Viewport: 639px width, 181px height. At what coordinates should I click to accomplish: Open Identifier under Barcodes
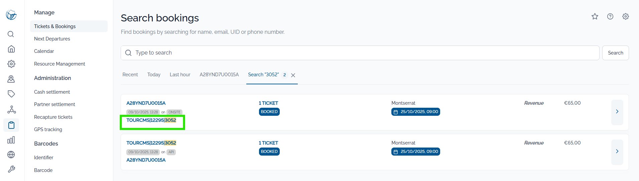tap(44, 158)
